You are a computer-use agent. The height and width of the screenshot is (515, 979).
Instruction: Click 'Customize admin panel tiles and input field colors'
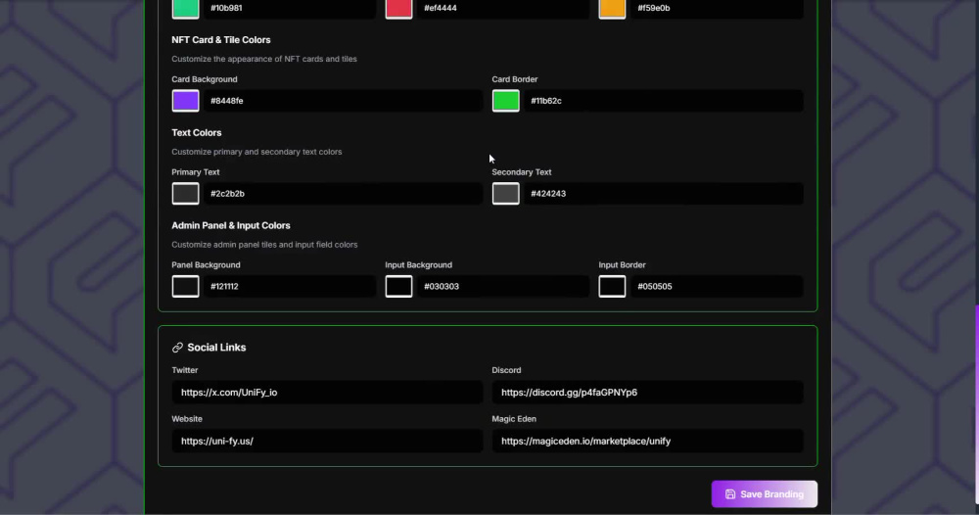pyautogui.click(x=264, y=245)
